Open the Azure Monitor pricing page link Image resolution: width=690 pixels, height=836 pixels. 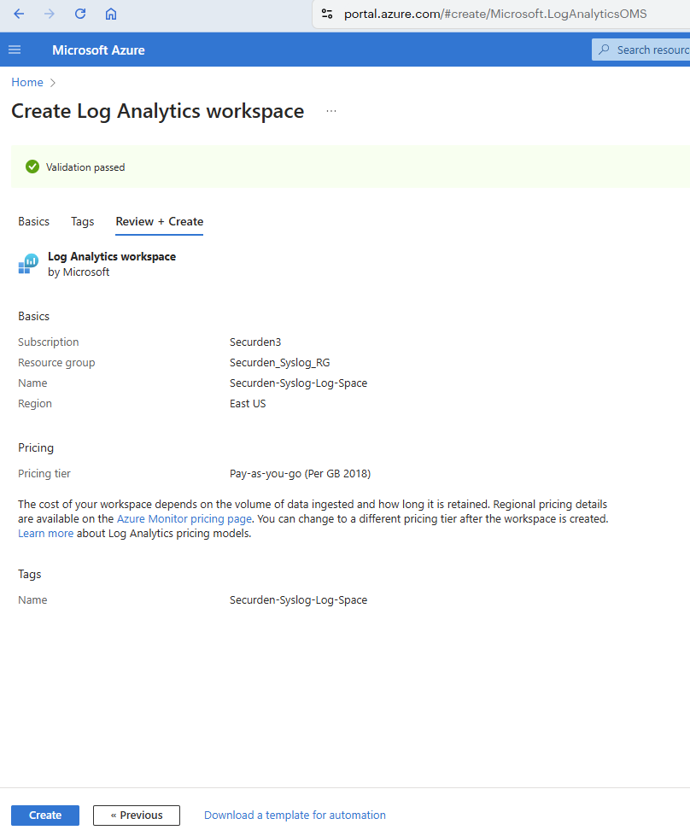click(x=184, y=519)
